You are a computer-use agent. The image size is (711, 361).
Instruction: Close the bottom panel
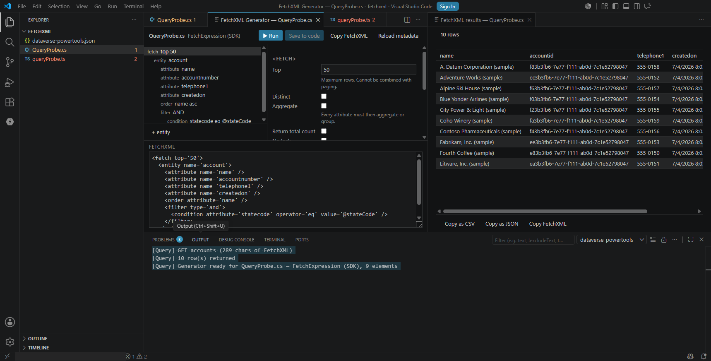point(701,240)
